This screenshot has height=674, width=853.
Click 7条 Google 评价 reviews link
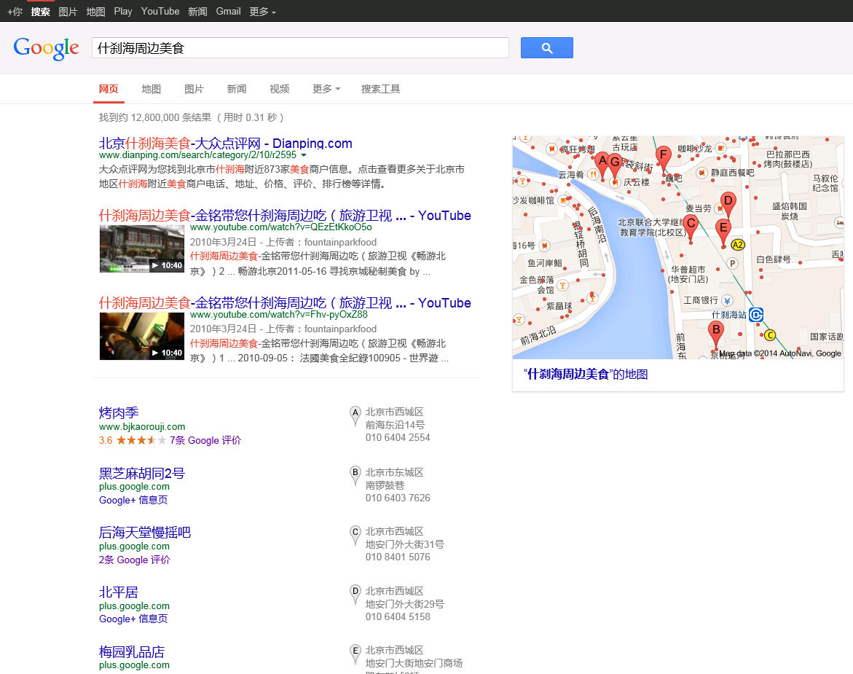coord(205,440)
